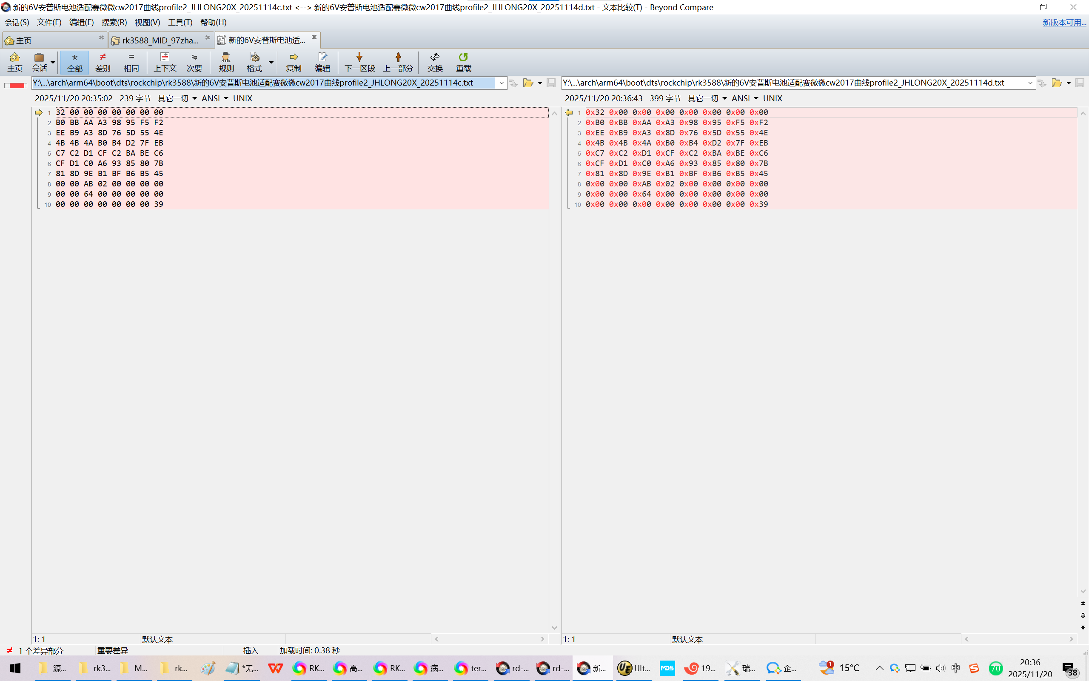Screen dimensions: 1089x681
Task: Jump to Previous Part (上一部分)
Action: (398, 62)
